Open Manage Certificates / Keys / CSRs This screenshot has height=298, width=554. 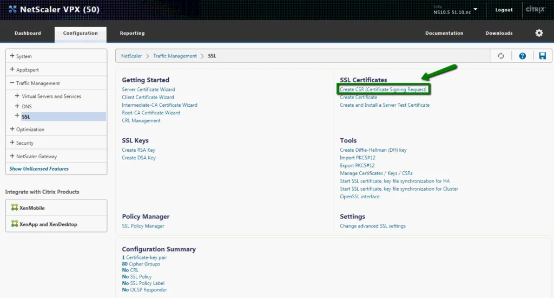377,173
